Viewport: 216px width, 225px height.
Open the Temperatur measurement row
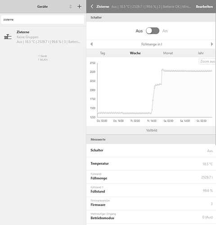coord(151,164)
